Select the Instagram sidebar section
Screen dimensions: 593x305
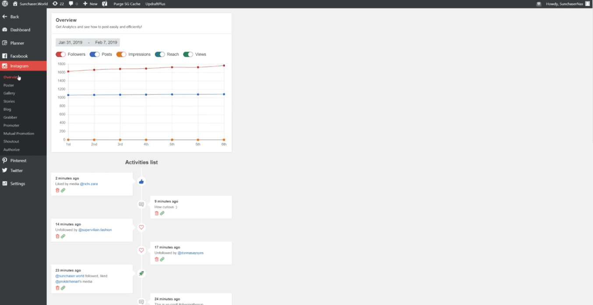click(x=23, y=66)
